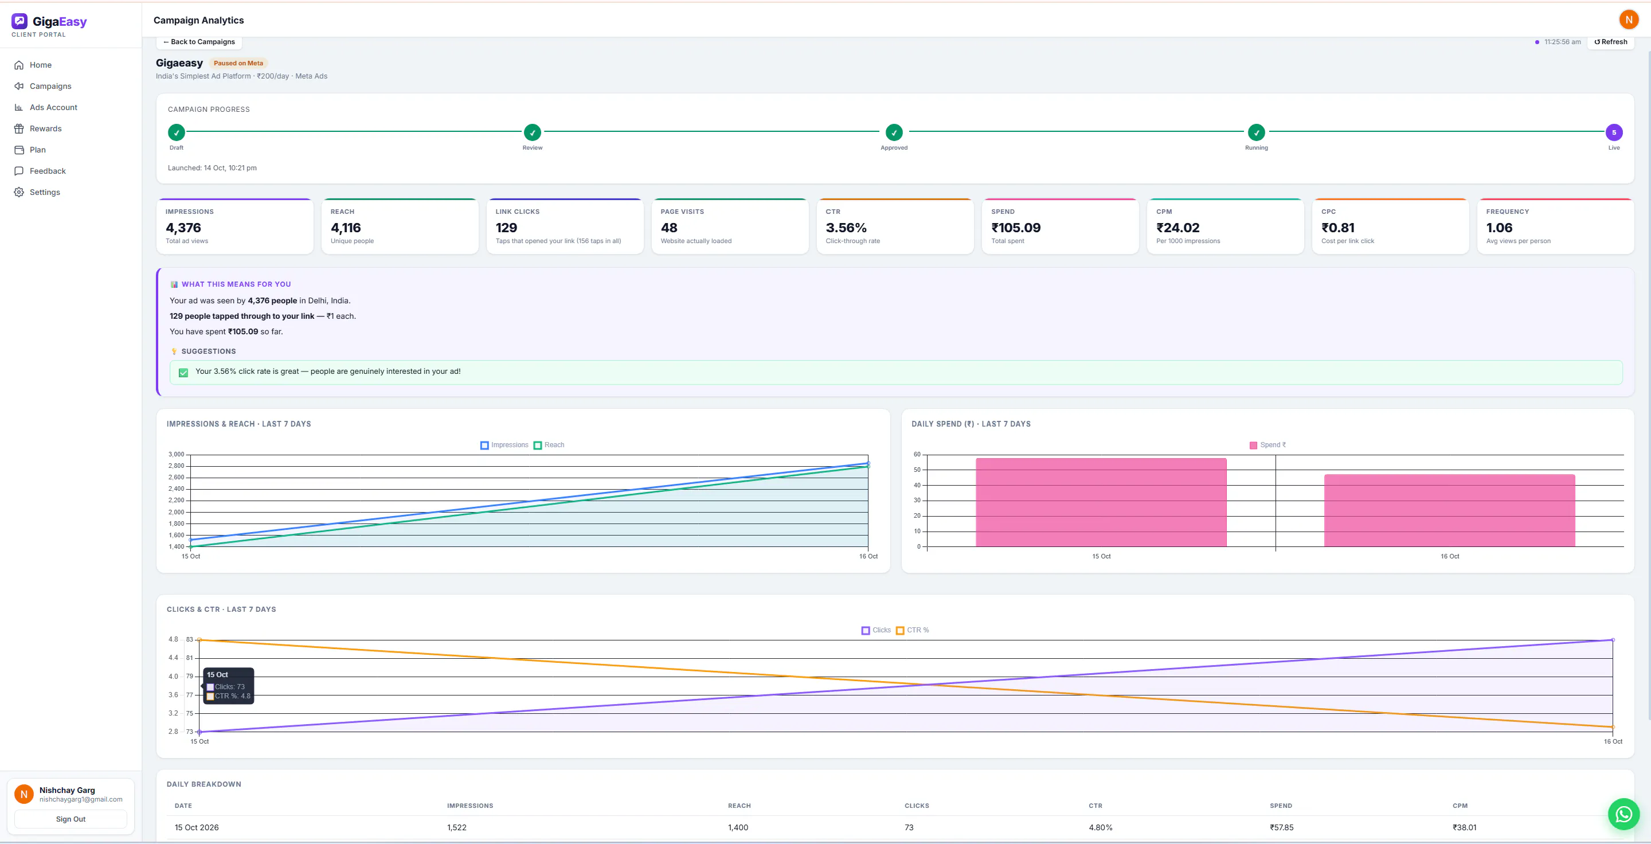Toggle the Spend ₹ legend series
Screen dimensions: 1651x844
click(x=1267, y=445)
